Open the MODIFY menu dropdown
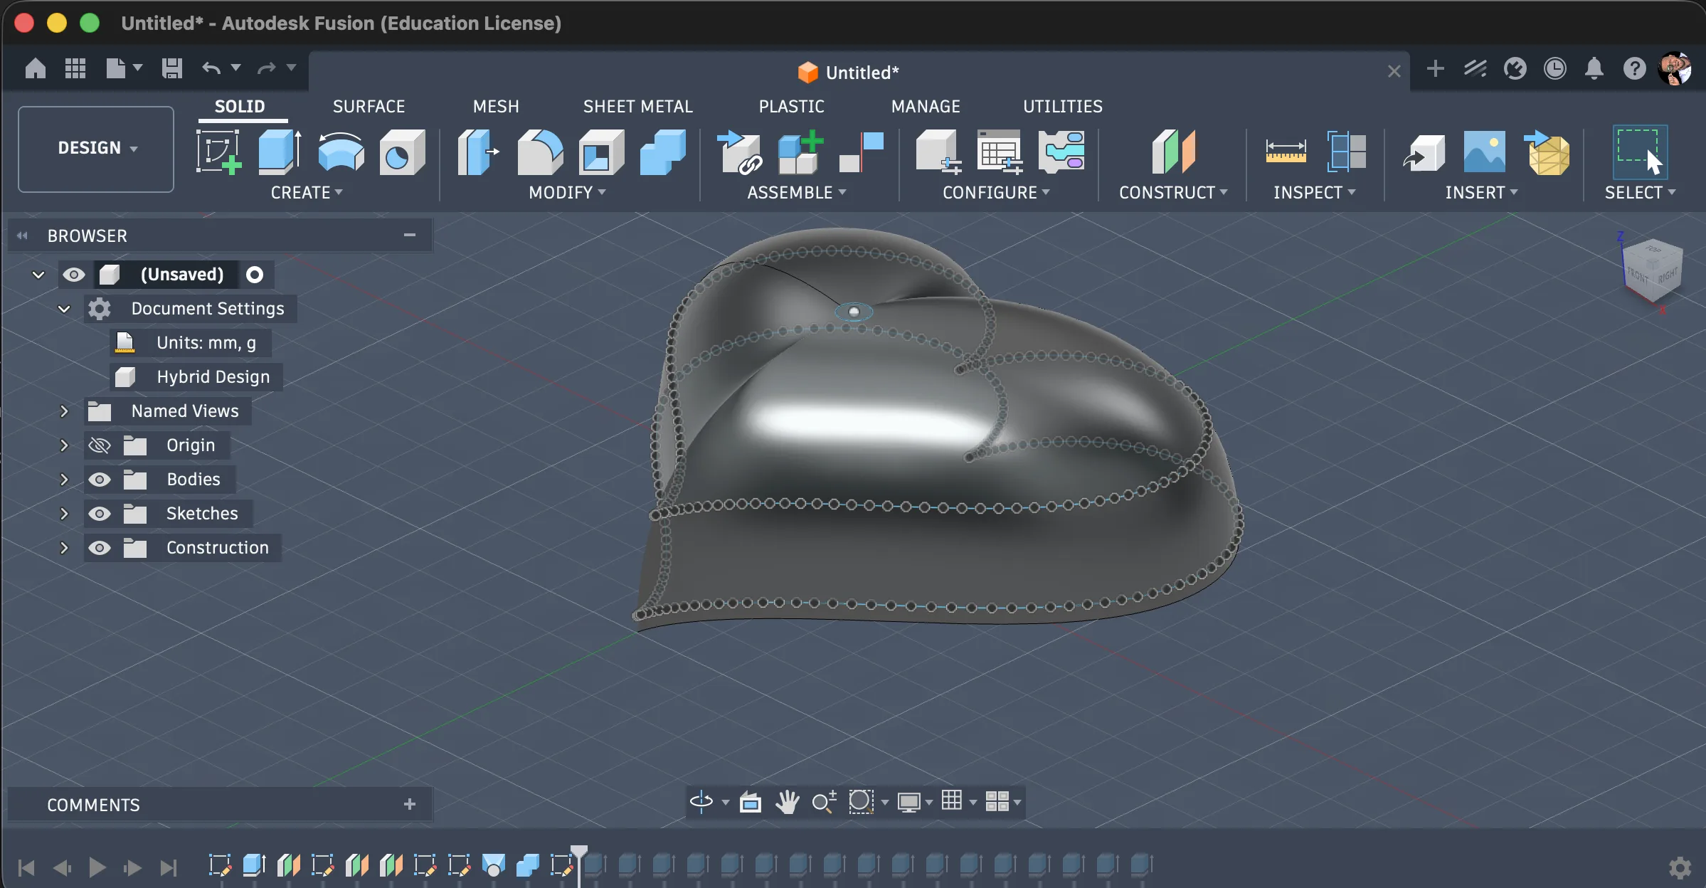The image size is (1706, 888). [x=567, y=193]
